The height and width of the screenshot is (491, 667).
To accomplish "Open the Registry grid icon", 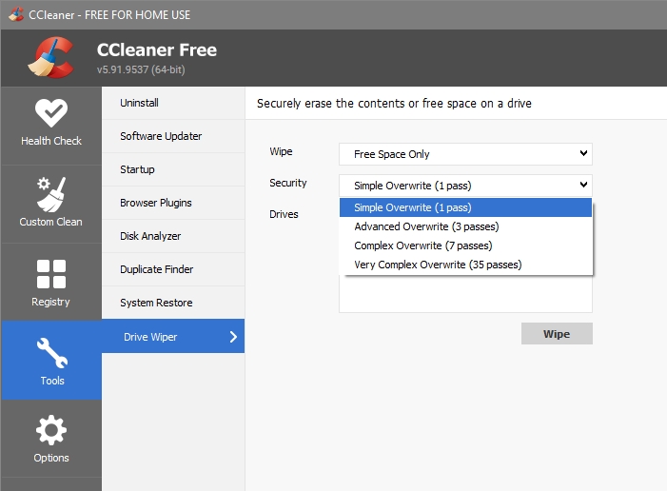I will (x=51, y=274).
